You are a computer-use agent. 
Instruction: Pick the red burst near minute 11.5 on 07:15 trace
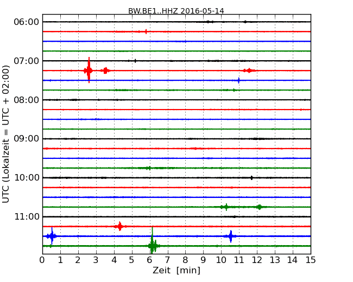click(x=249, y=70)
